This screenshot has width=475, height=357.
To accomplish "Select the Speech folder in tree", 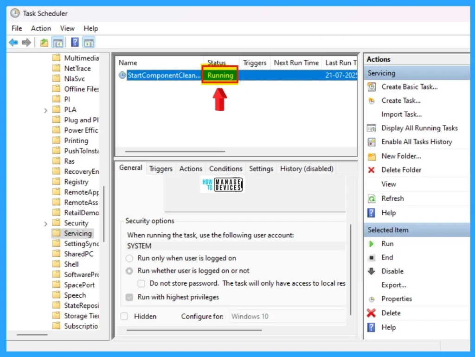I will (x=75, y=295).
